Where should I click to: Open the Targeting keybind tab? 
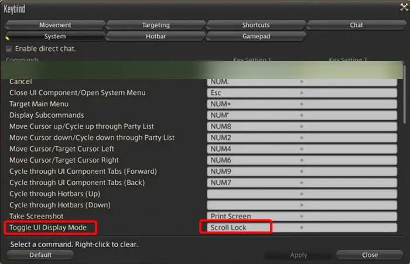pos(156,25)
